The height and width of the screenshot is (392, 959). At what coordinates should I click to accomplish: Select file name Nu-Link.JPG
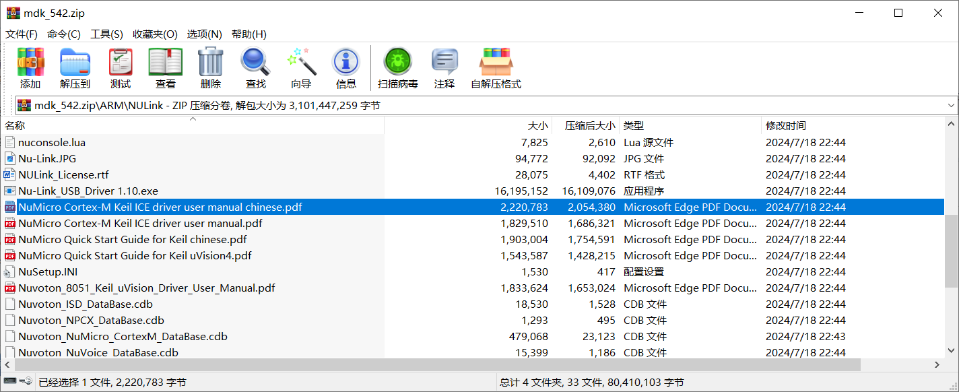click(x=47, y=158)
